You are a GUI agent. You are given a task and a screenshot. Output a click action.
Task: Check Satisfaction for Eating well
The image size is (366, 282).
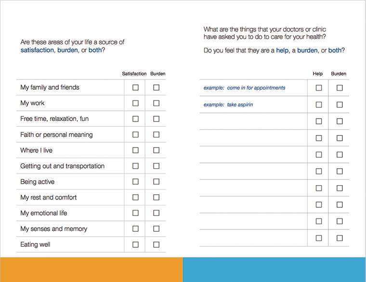[135, 244]
